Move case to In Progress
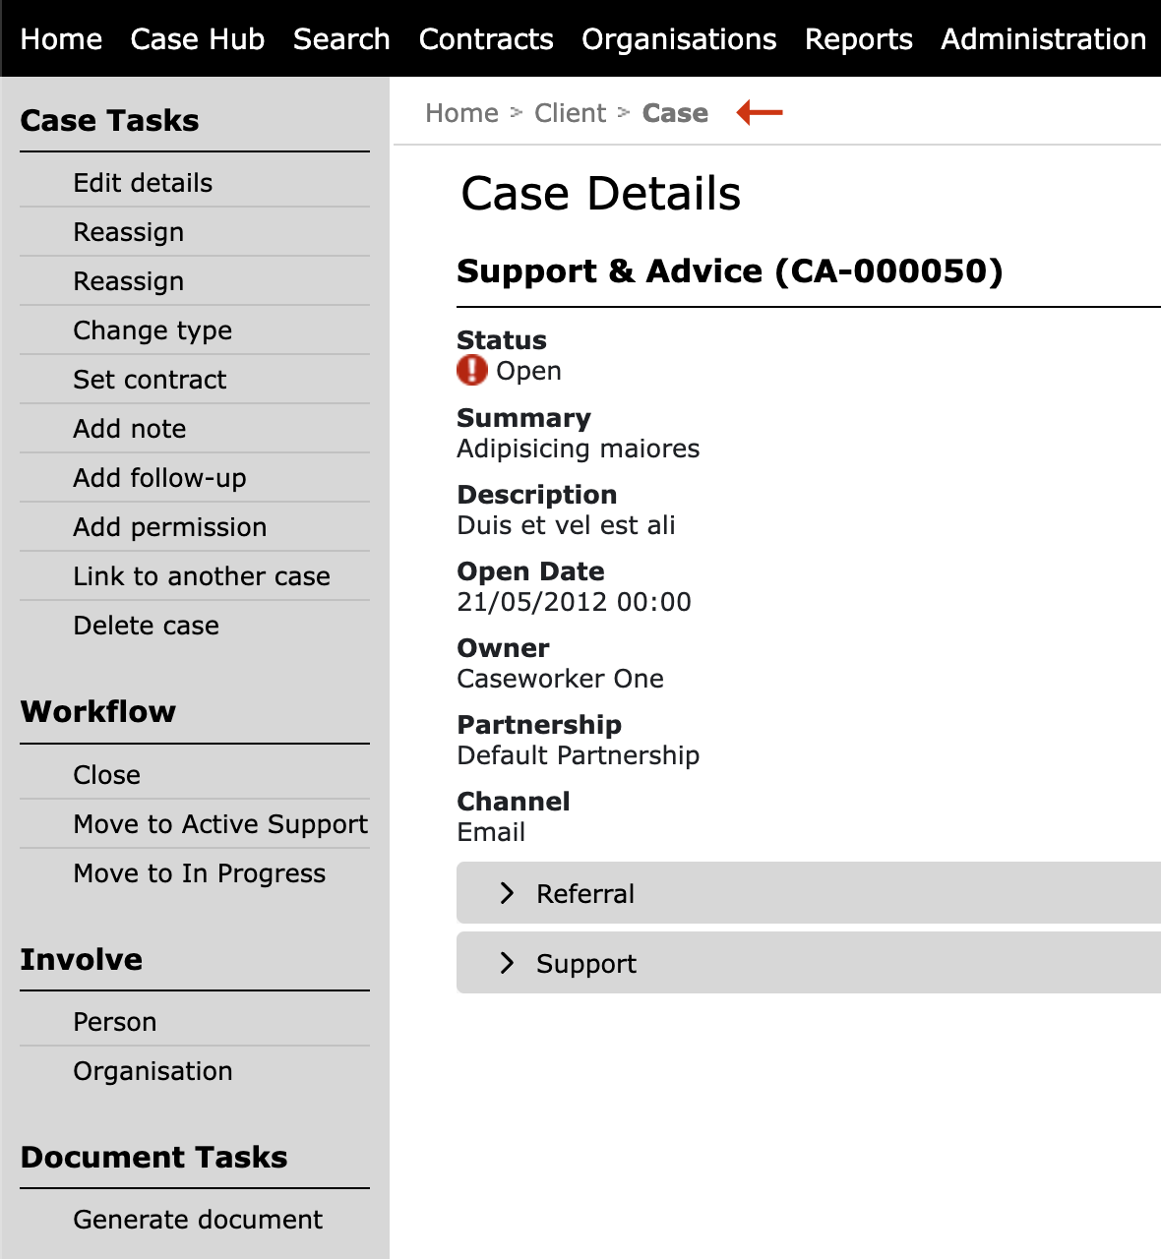The image size is (1161, 1259). pyautogui.click(x=199, y=873)
